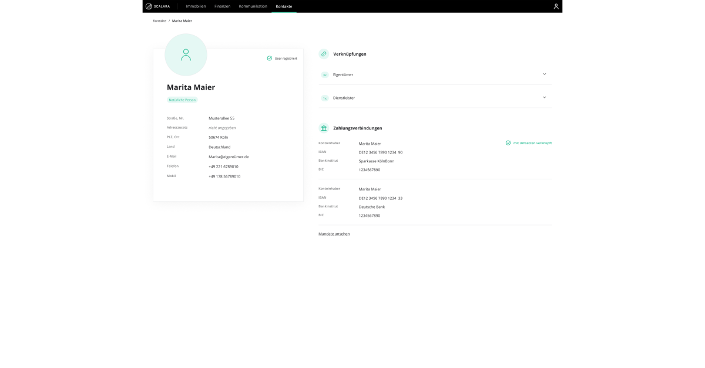This screenshot has width=705, height=368.
Task: Open the 'Mandate ansehen' link
Action: tap(334, 234)
